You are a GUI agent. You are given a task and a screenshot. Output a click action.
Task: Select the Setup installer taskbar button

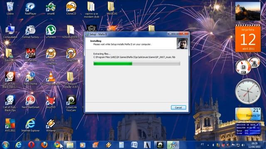point(173,145)
